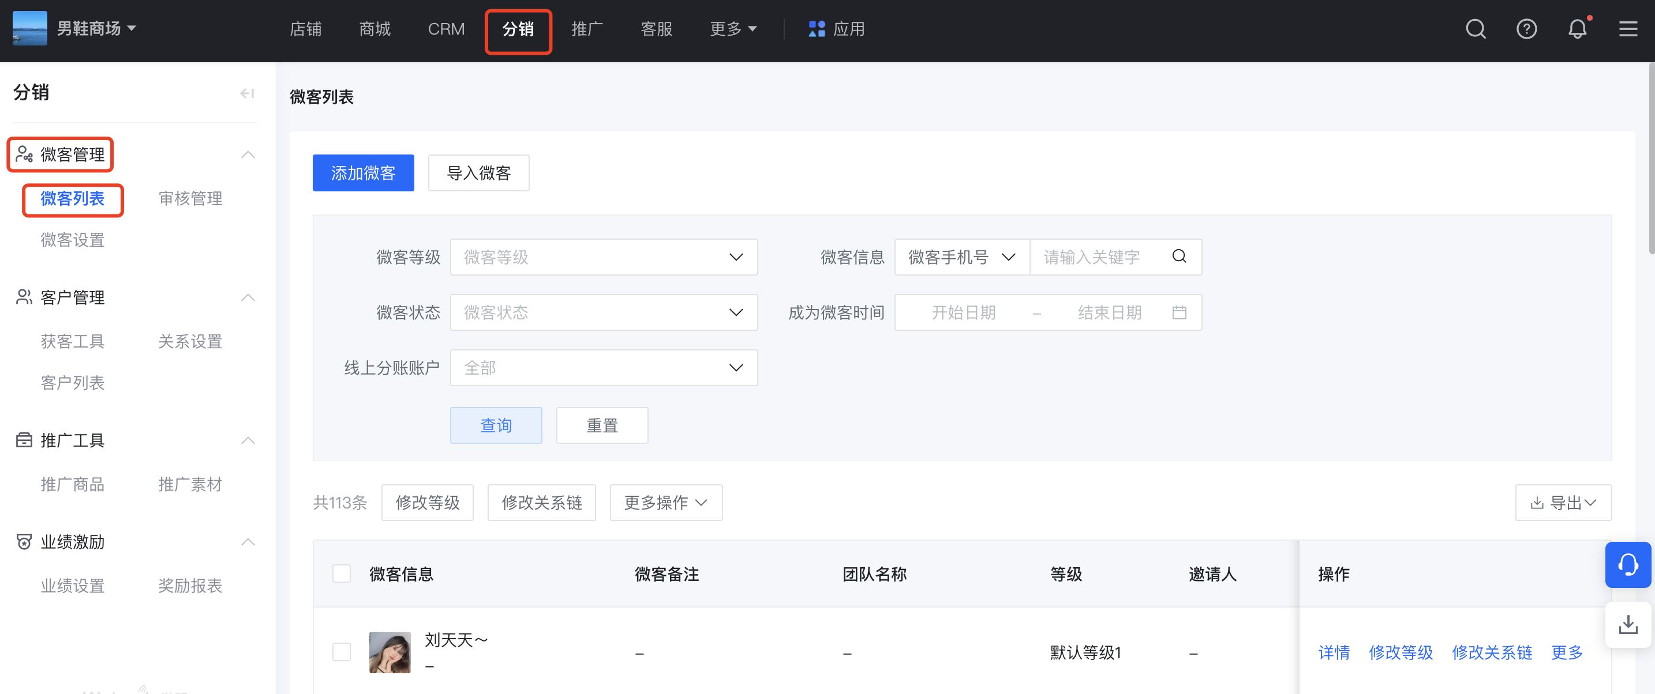Open the 微客等级 select dropdown
1655x694 pixels.
point(603,257)
